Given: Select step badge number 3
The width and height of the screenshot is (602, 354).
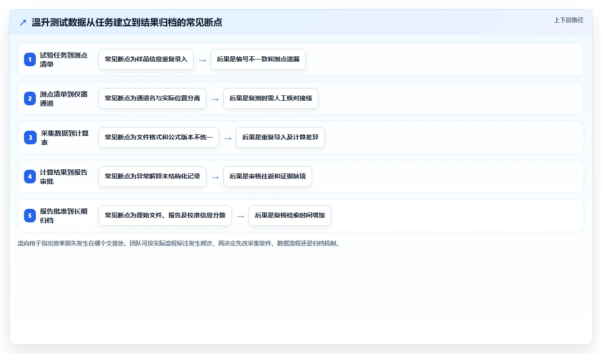Looking at the screenshot, I should point(30,138).
